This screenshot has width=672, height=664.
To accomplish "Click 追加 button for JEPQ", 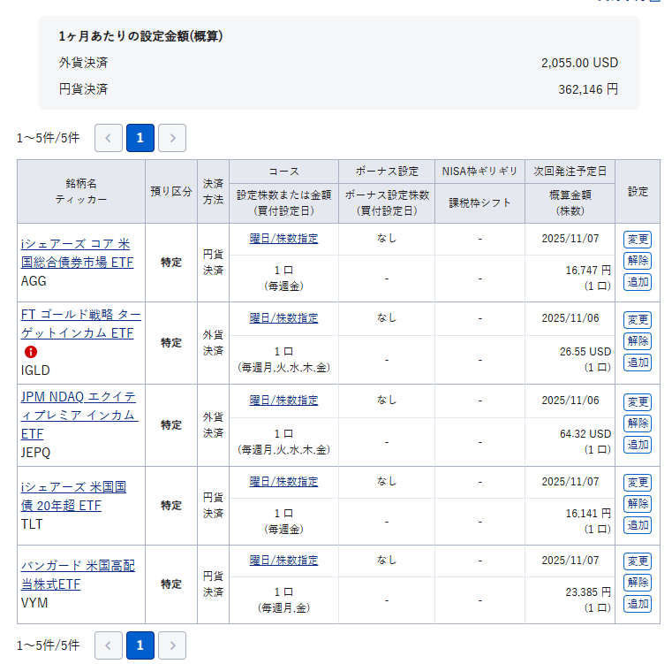I will click(637, 445).
